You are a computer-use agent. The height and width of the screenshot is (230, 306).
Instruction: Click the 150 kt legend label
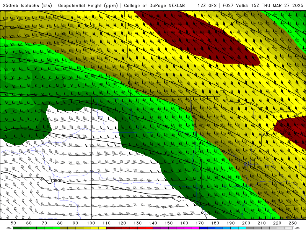pos(169,223)
